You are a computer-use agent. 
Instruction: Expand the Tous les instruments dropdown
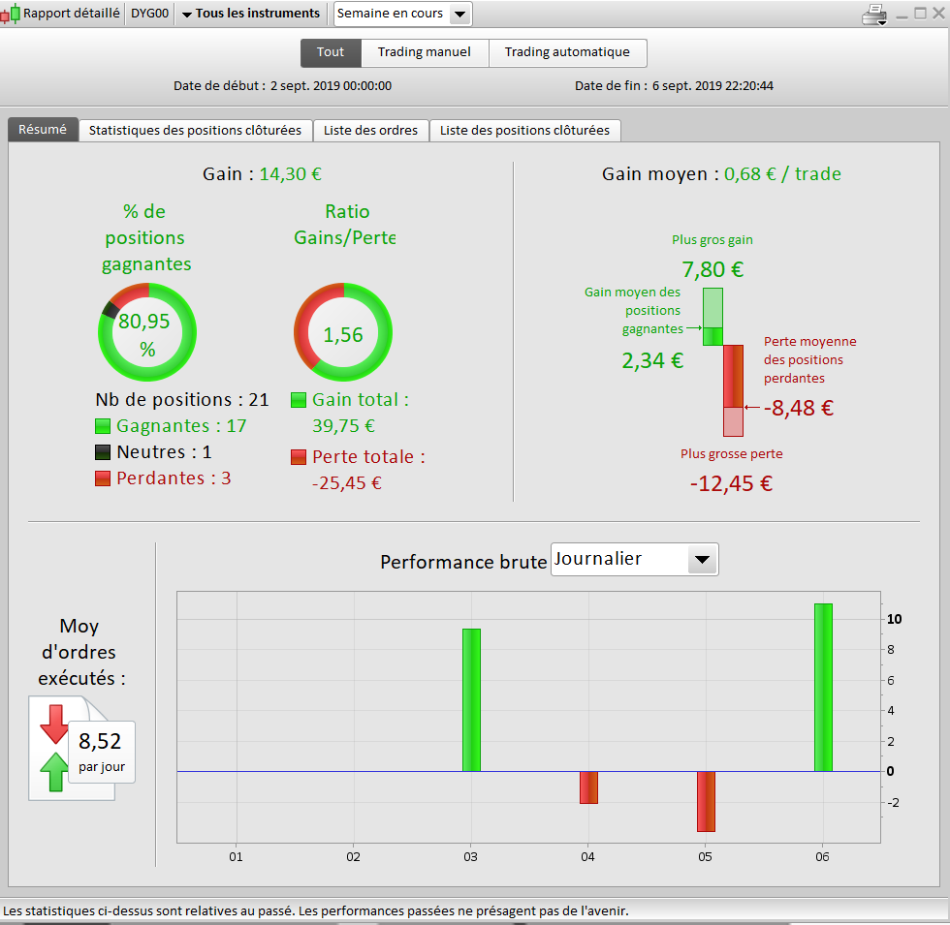click(x=251, y=14)
